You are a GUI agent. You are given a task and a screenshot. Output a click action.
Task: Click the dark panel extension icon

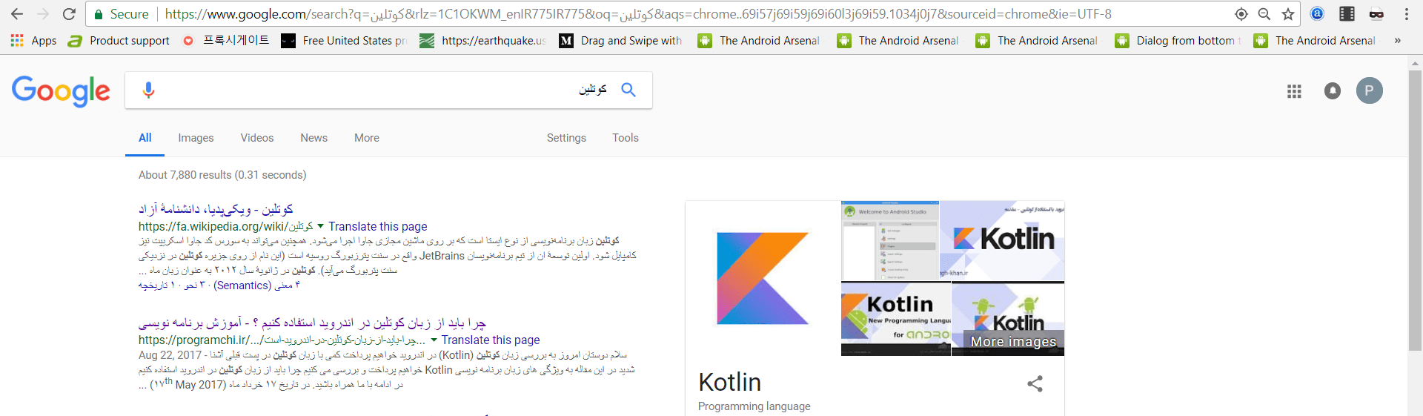click(1347, 13)
